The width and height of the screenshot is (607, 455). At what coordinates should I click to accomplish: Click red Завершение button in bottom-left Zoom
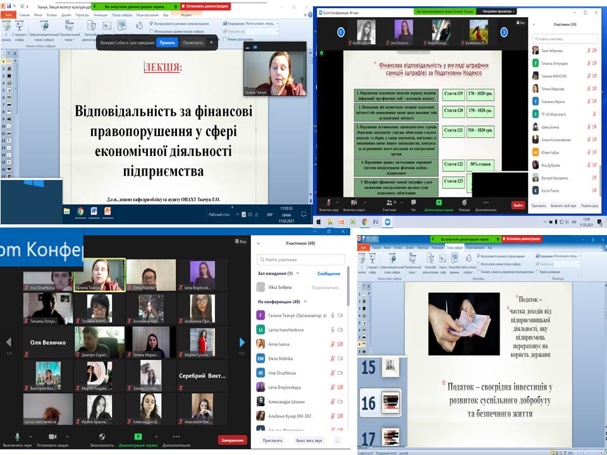pyautogui.click(x=232, y=440)
